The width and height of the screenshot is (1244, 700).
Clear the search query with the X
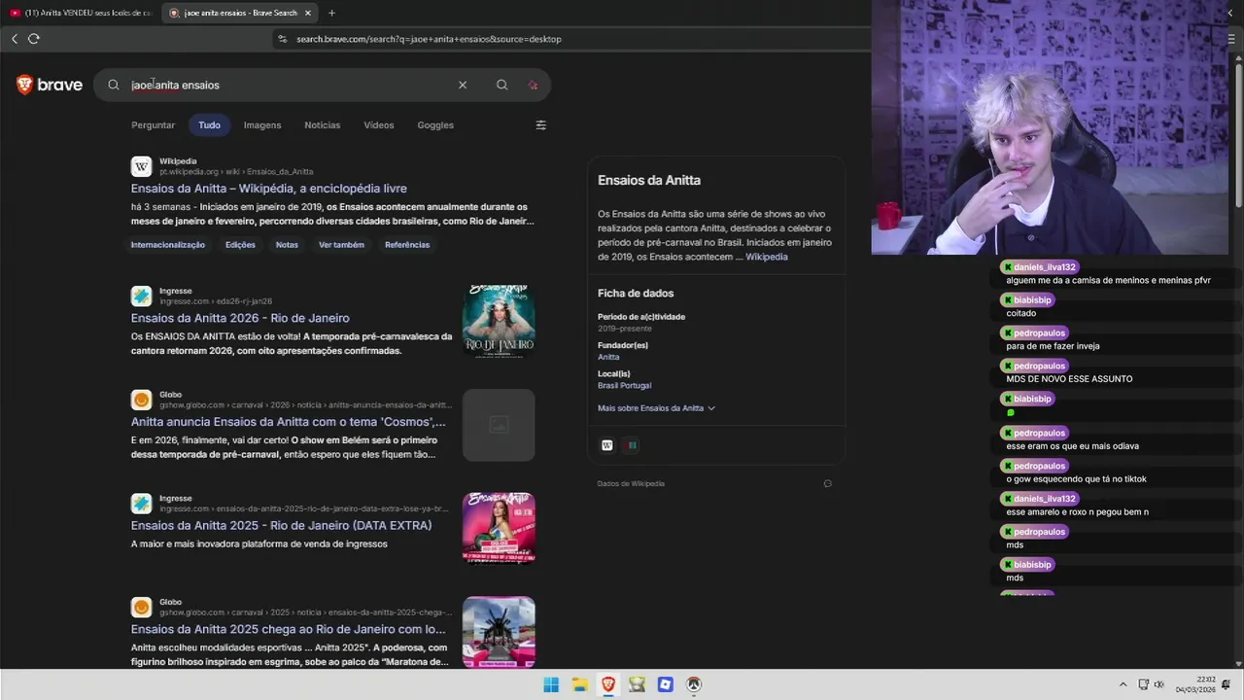[463, 85]
